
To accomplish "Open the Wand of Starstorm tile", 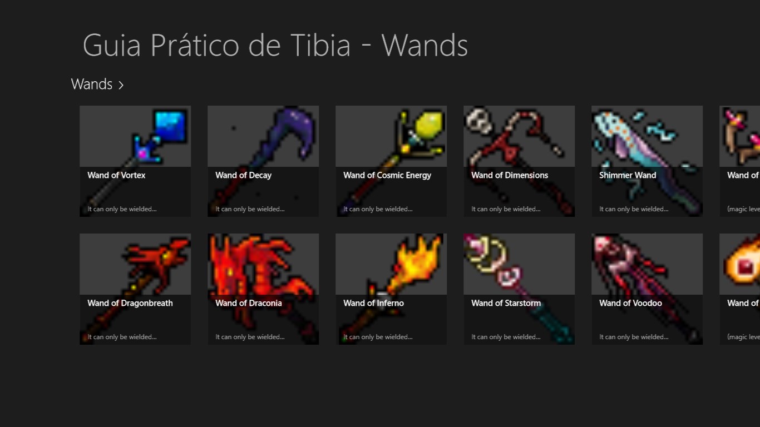I will 519,289.
